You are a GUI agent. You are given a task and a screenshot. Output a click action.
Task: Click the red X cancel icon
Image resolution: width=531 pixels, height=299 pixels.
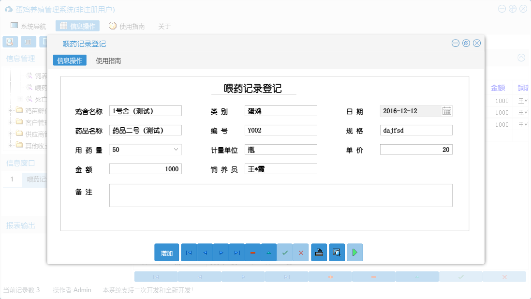point(301,252)
